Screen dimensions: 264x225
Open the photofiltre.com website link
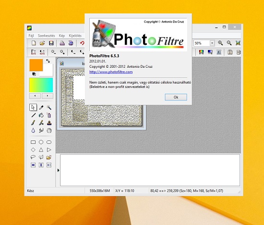(111, 72)
